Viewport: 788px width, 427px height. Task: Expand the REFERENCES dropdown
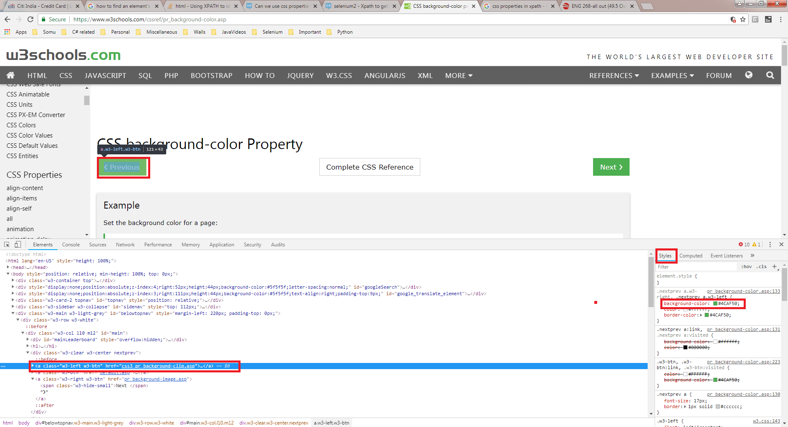[x=613, y=75]
